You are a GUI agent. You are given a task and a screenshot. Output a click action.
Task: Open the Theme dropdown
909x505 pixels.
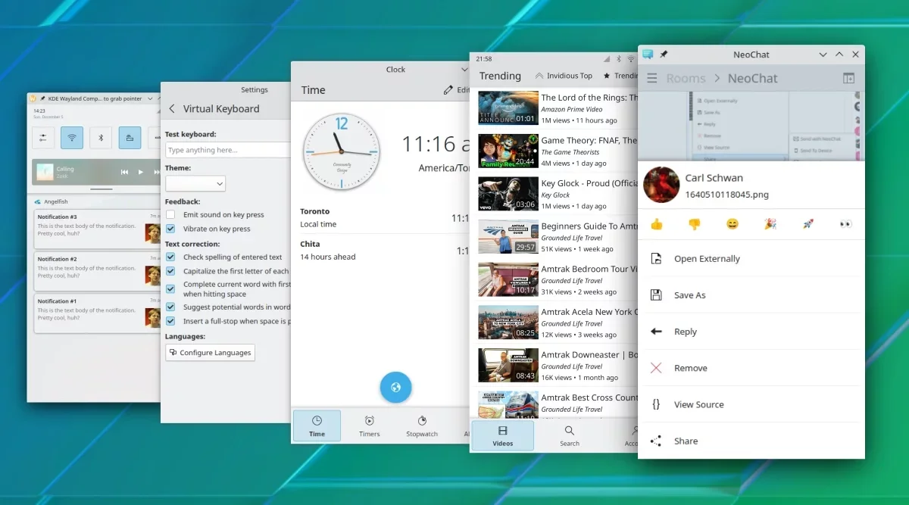pyautogui.click(x=195, y=183)
